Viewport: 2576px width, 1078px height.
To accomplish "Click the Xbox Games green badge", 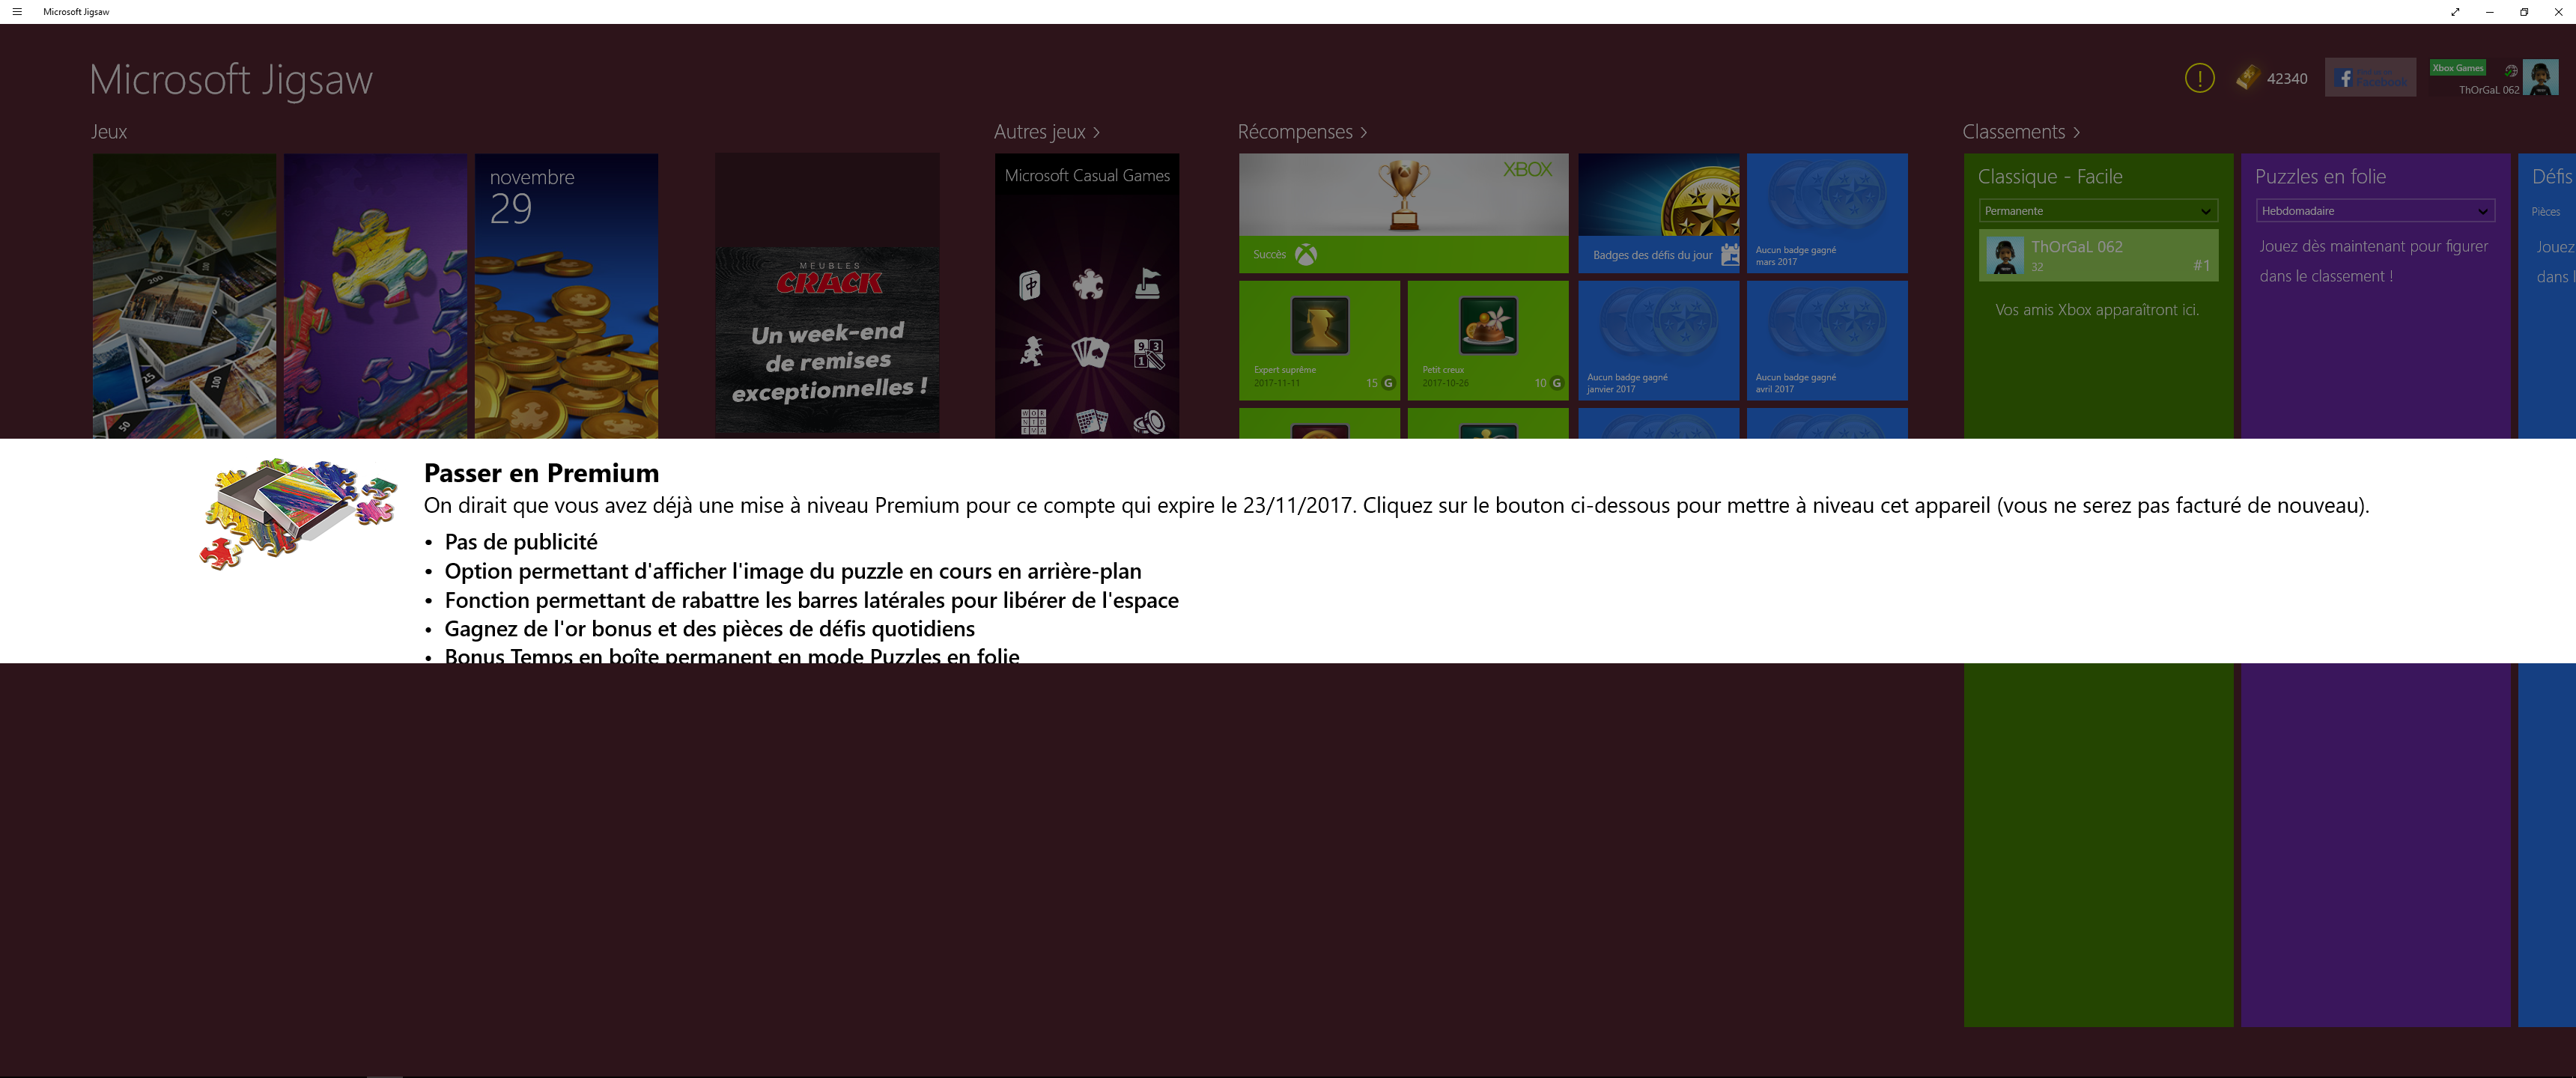I will 2457,68.
